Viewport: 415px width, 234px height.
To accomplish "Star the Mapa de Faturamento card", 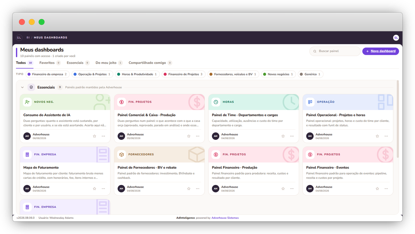I will [94, 188].
